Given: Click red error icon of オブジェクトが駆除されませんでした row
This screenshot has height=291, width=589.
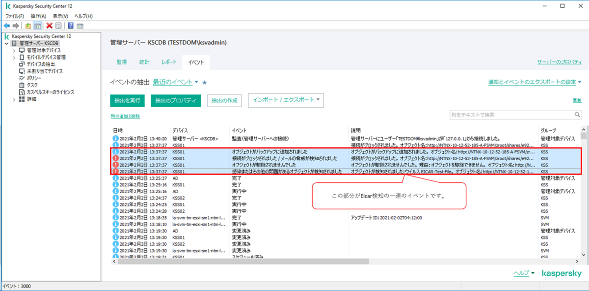Looking at the screenshot, I should 116,165.
